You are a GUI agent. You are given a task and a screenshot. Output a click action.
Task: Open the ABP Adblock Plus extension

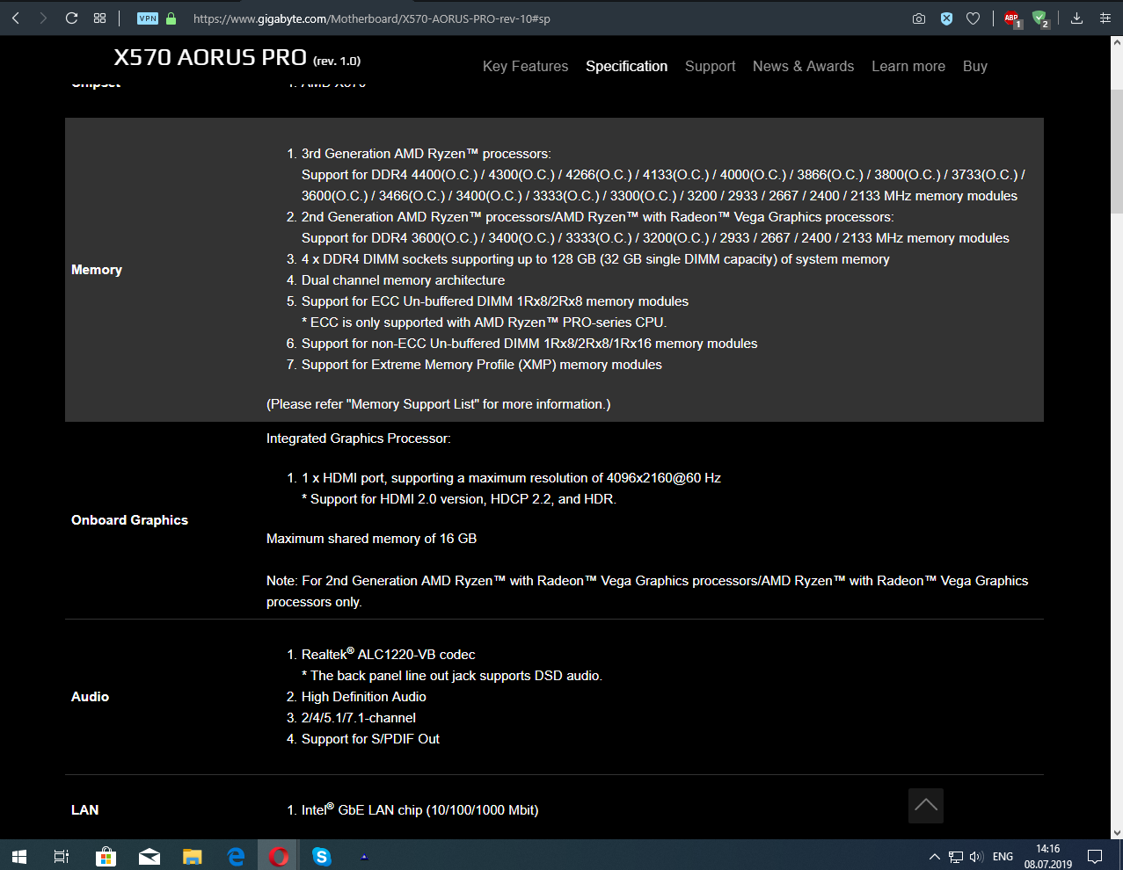1012,18
